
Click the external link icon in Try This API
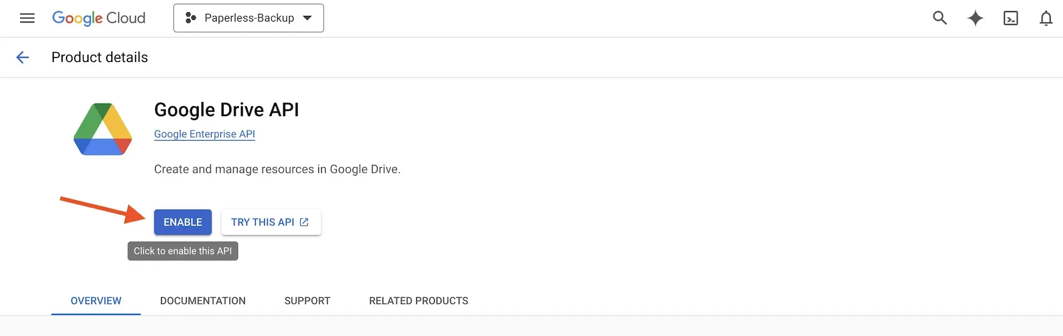tap(304, 222)
